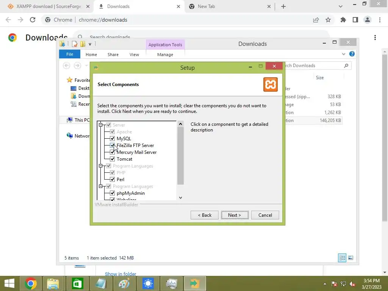Go back in Chrome
The image size is (388, 291).
[x=8, y=20]
